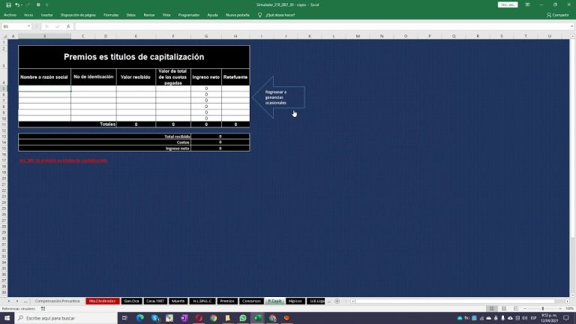Viewport: 576px width, 324px height.
Task: Click the Compartir button
Action: tap(558, 14)
